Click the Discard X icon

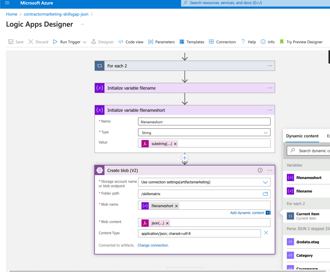click(31, 42)
